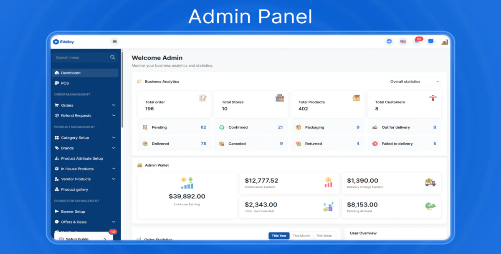Open the Delivered orders card
Image resolution: width=501 pixels, height=254 pixels.
[x=174, y=144]
